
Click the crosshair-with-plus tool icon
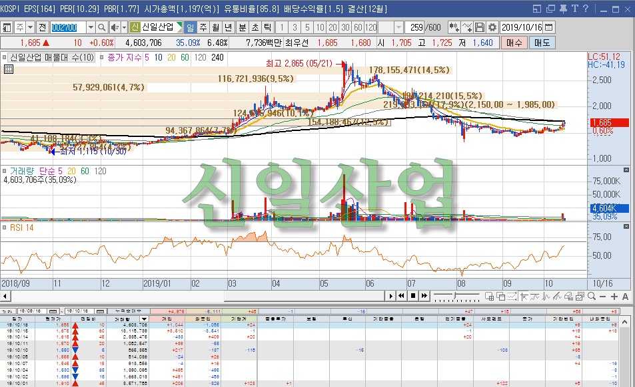(467, 27)
